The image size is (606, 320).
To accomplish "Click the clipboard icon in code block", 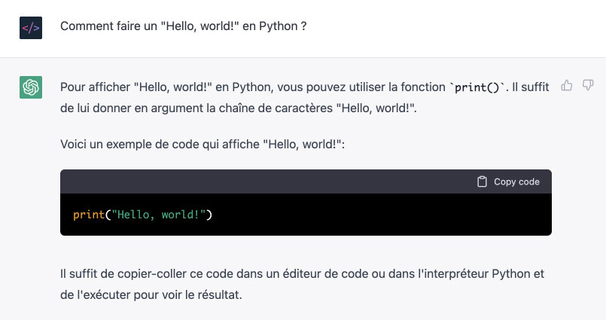I will (x=482, y=181).
